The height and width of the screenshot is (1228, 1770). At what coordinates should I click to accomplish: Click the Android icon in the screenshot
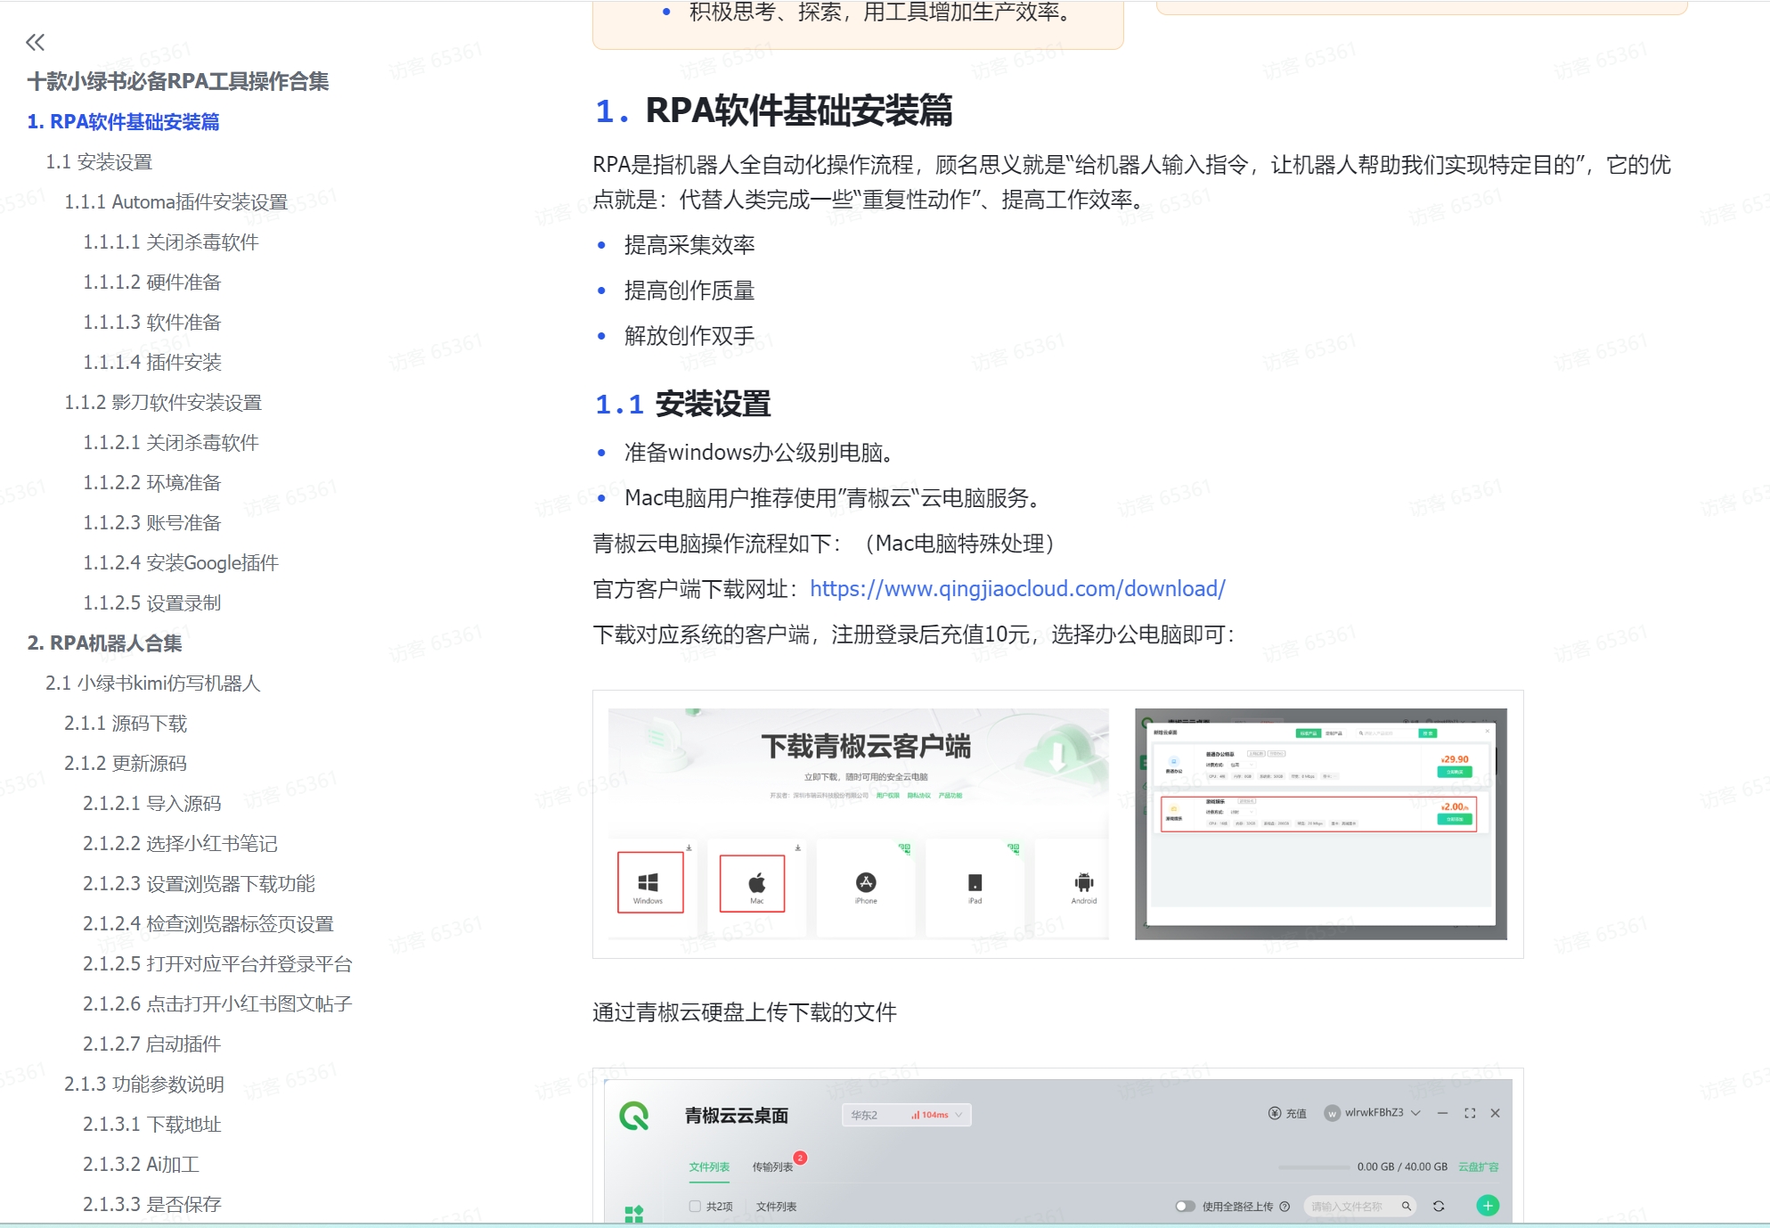click(1084, 882)
